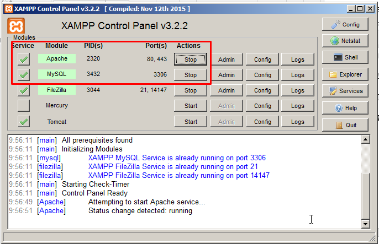Click FileZilla PID 3044
The image size is (379, 244).
tap(93, 90)
